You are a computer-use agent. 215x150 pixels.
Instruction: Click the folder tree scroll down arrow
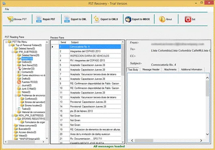click(47, 138)
